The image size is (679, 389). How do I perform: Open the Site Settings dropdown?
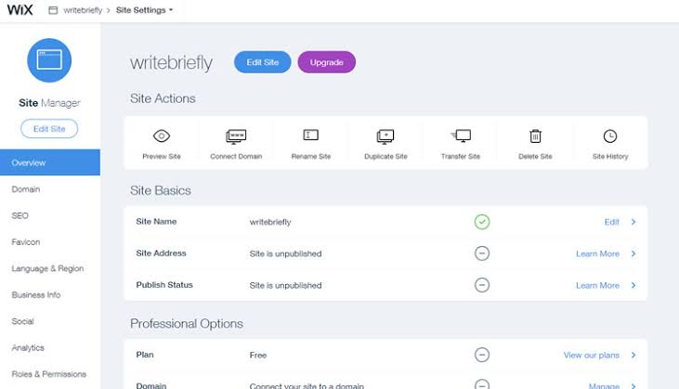click(144, 10)
